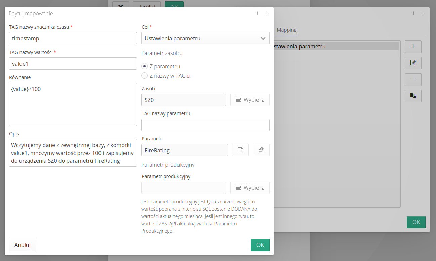This screenshot has height=261, width=436.
Task: Clear FireRating with the eraser icon
Action: pos(261,150)
